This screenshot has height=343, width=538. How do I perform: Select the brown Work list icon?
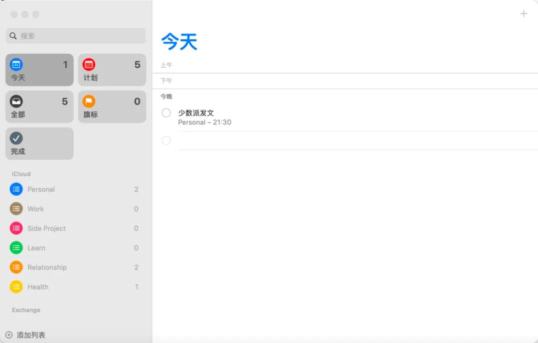pyautogui.click(x=16, y=209)
